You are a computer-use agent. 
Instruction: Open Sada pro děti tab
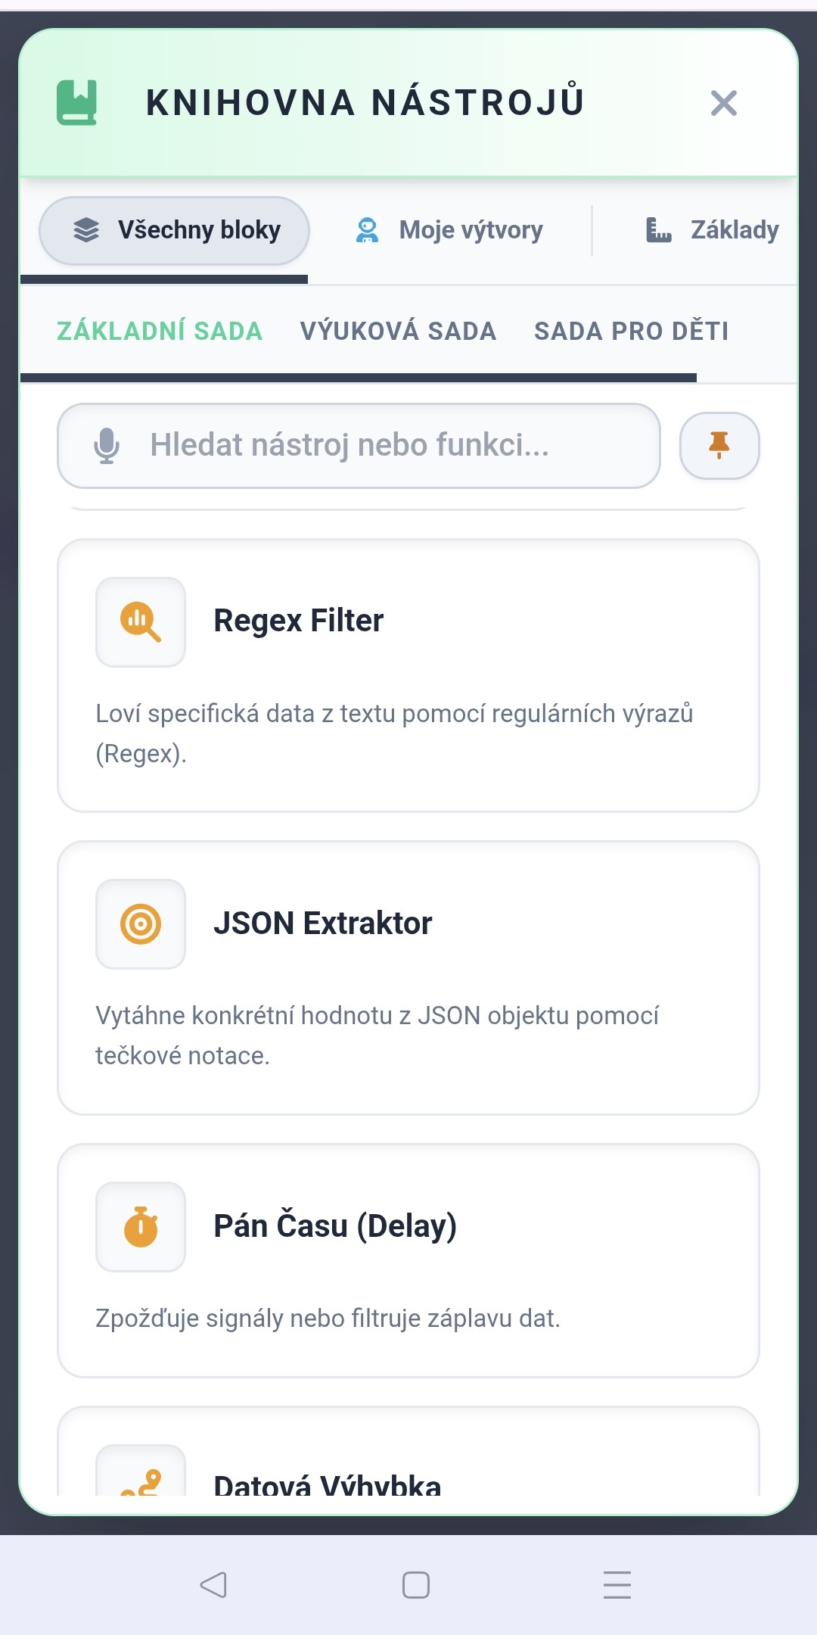(x=632, y=332)
